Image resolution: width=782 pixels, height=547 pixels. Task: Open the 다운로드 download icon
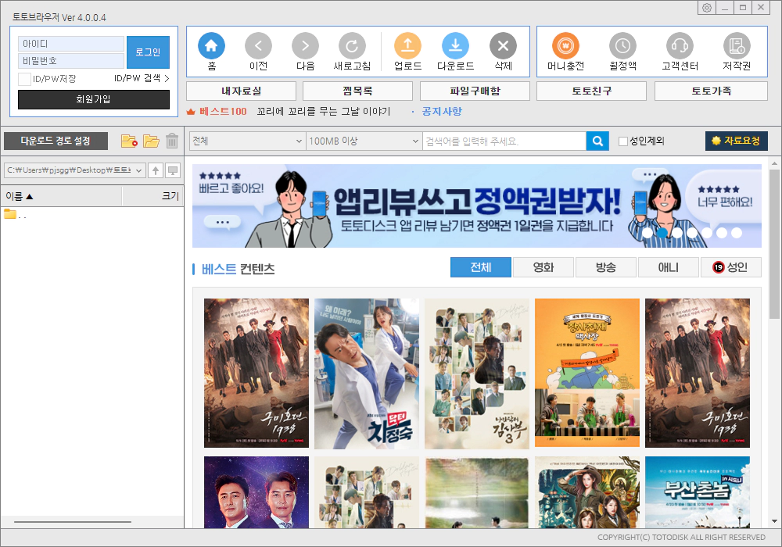click(455, 46)
